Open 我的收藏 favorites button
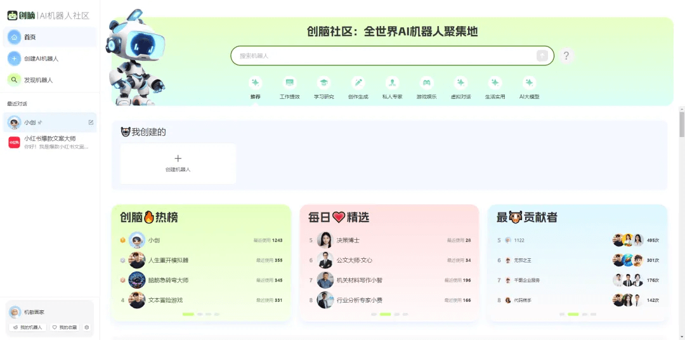The image size is (685, 340). [65, 327]
